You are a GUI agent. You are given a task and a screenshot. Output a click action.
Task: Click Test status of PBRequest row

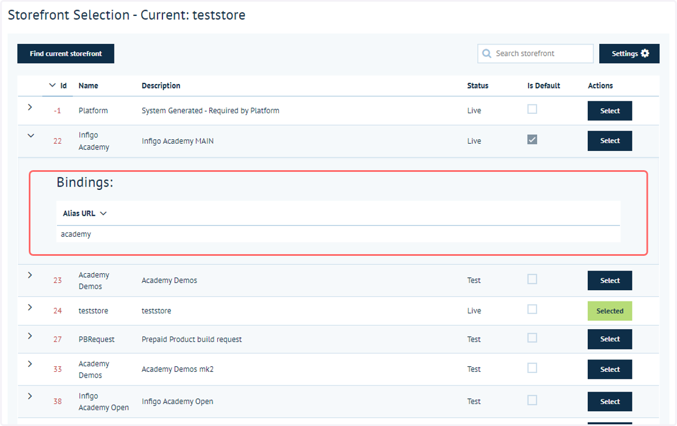pos(474,339)
